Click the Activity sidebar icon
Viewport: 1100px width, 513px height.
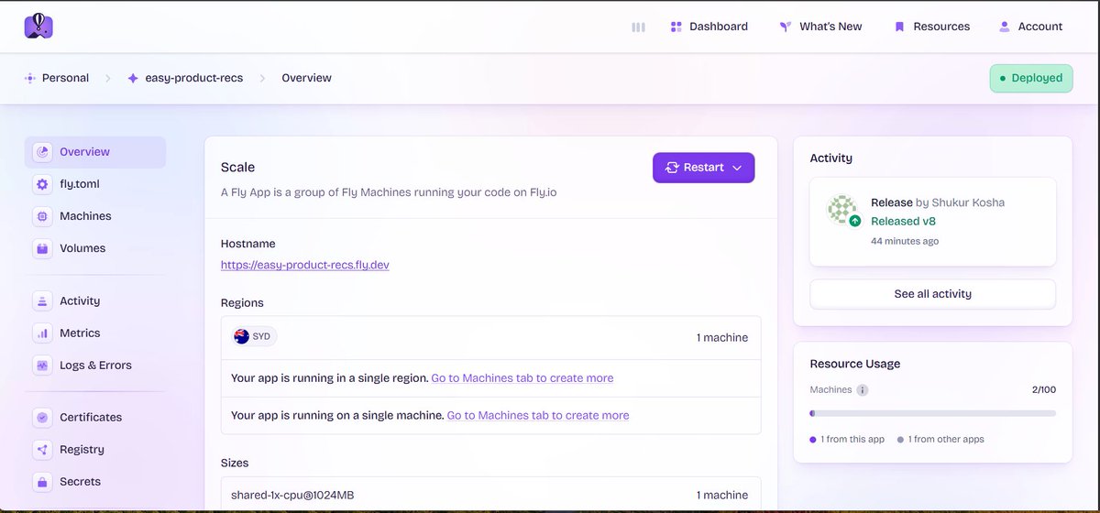point(42,300)
